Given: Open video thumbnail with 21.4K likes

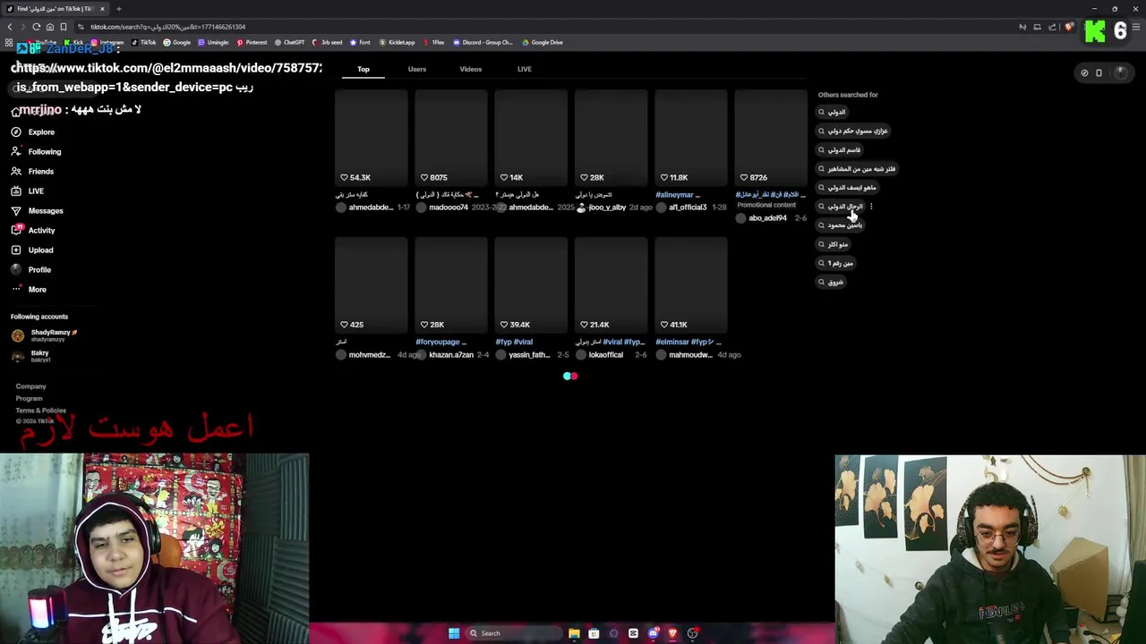Looking at the screenshot, I should click(x=611, y=285).
